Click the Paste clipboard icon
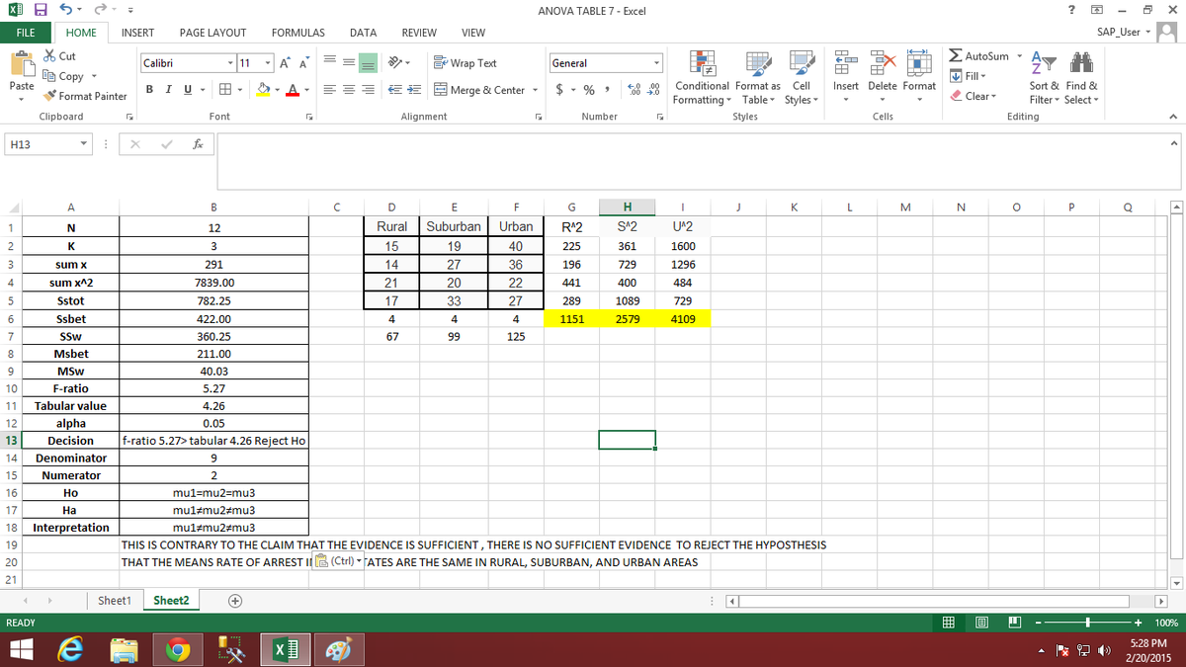The height and width of the screenshot is (667, 1186). click(22, 64)
